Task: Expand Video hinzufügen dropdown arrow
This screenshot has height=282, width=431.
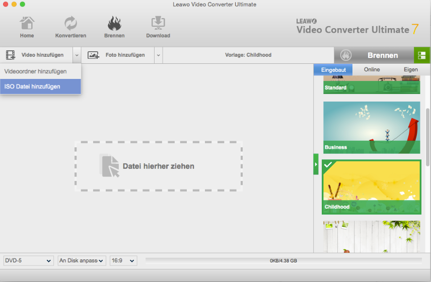Action: [x=77, y=55]
